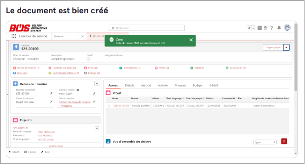Edit Date du sinistre pencil icon
The width and height of the screenshot is (305, 164).
tap(94, 94)
